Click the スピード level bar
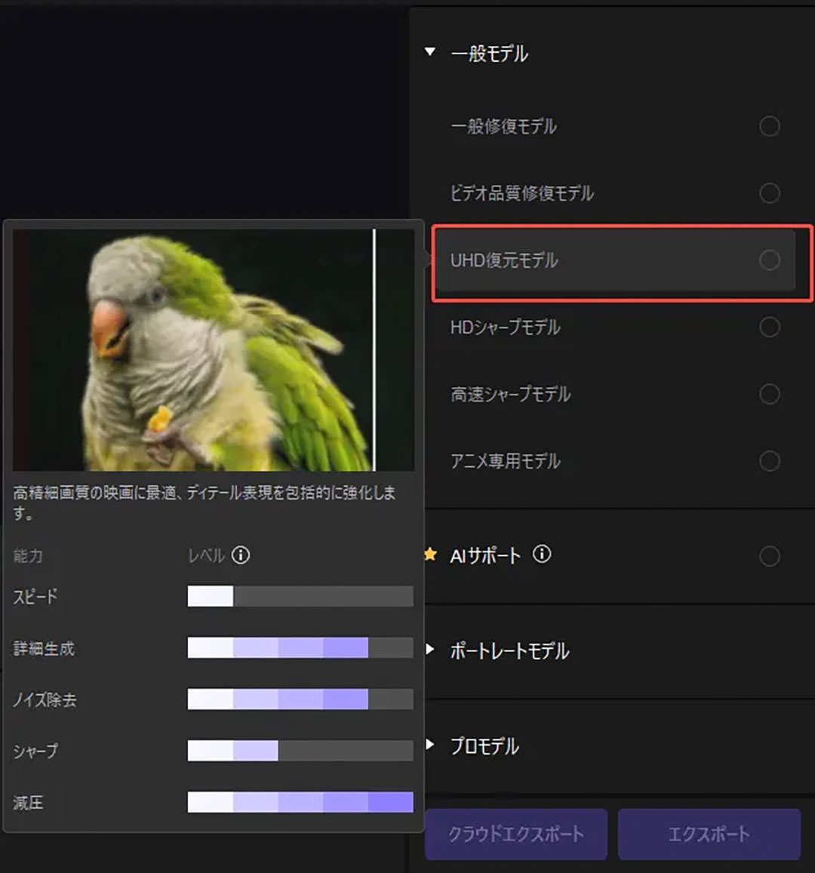This screenshot has width=815, height=873. point(300,597)
